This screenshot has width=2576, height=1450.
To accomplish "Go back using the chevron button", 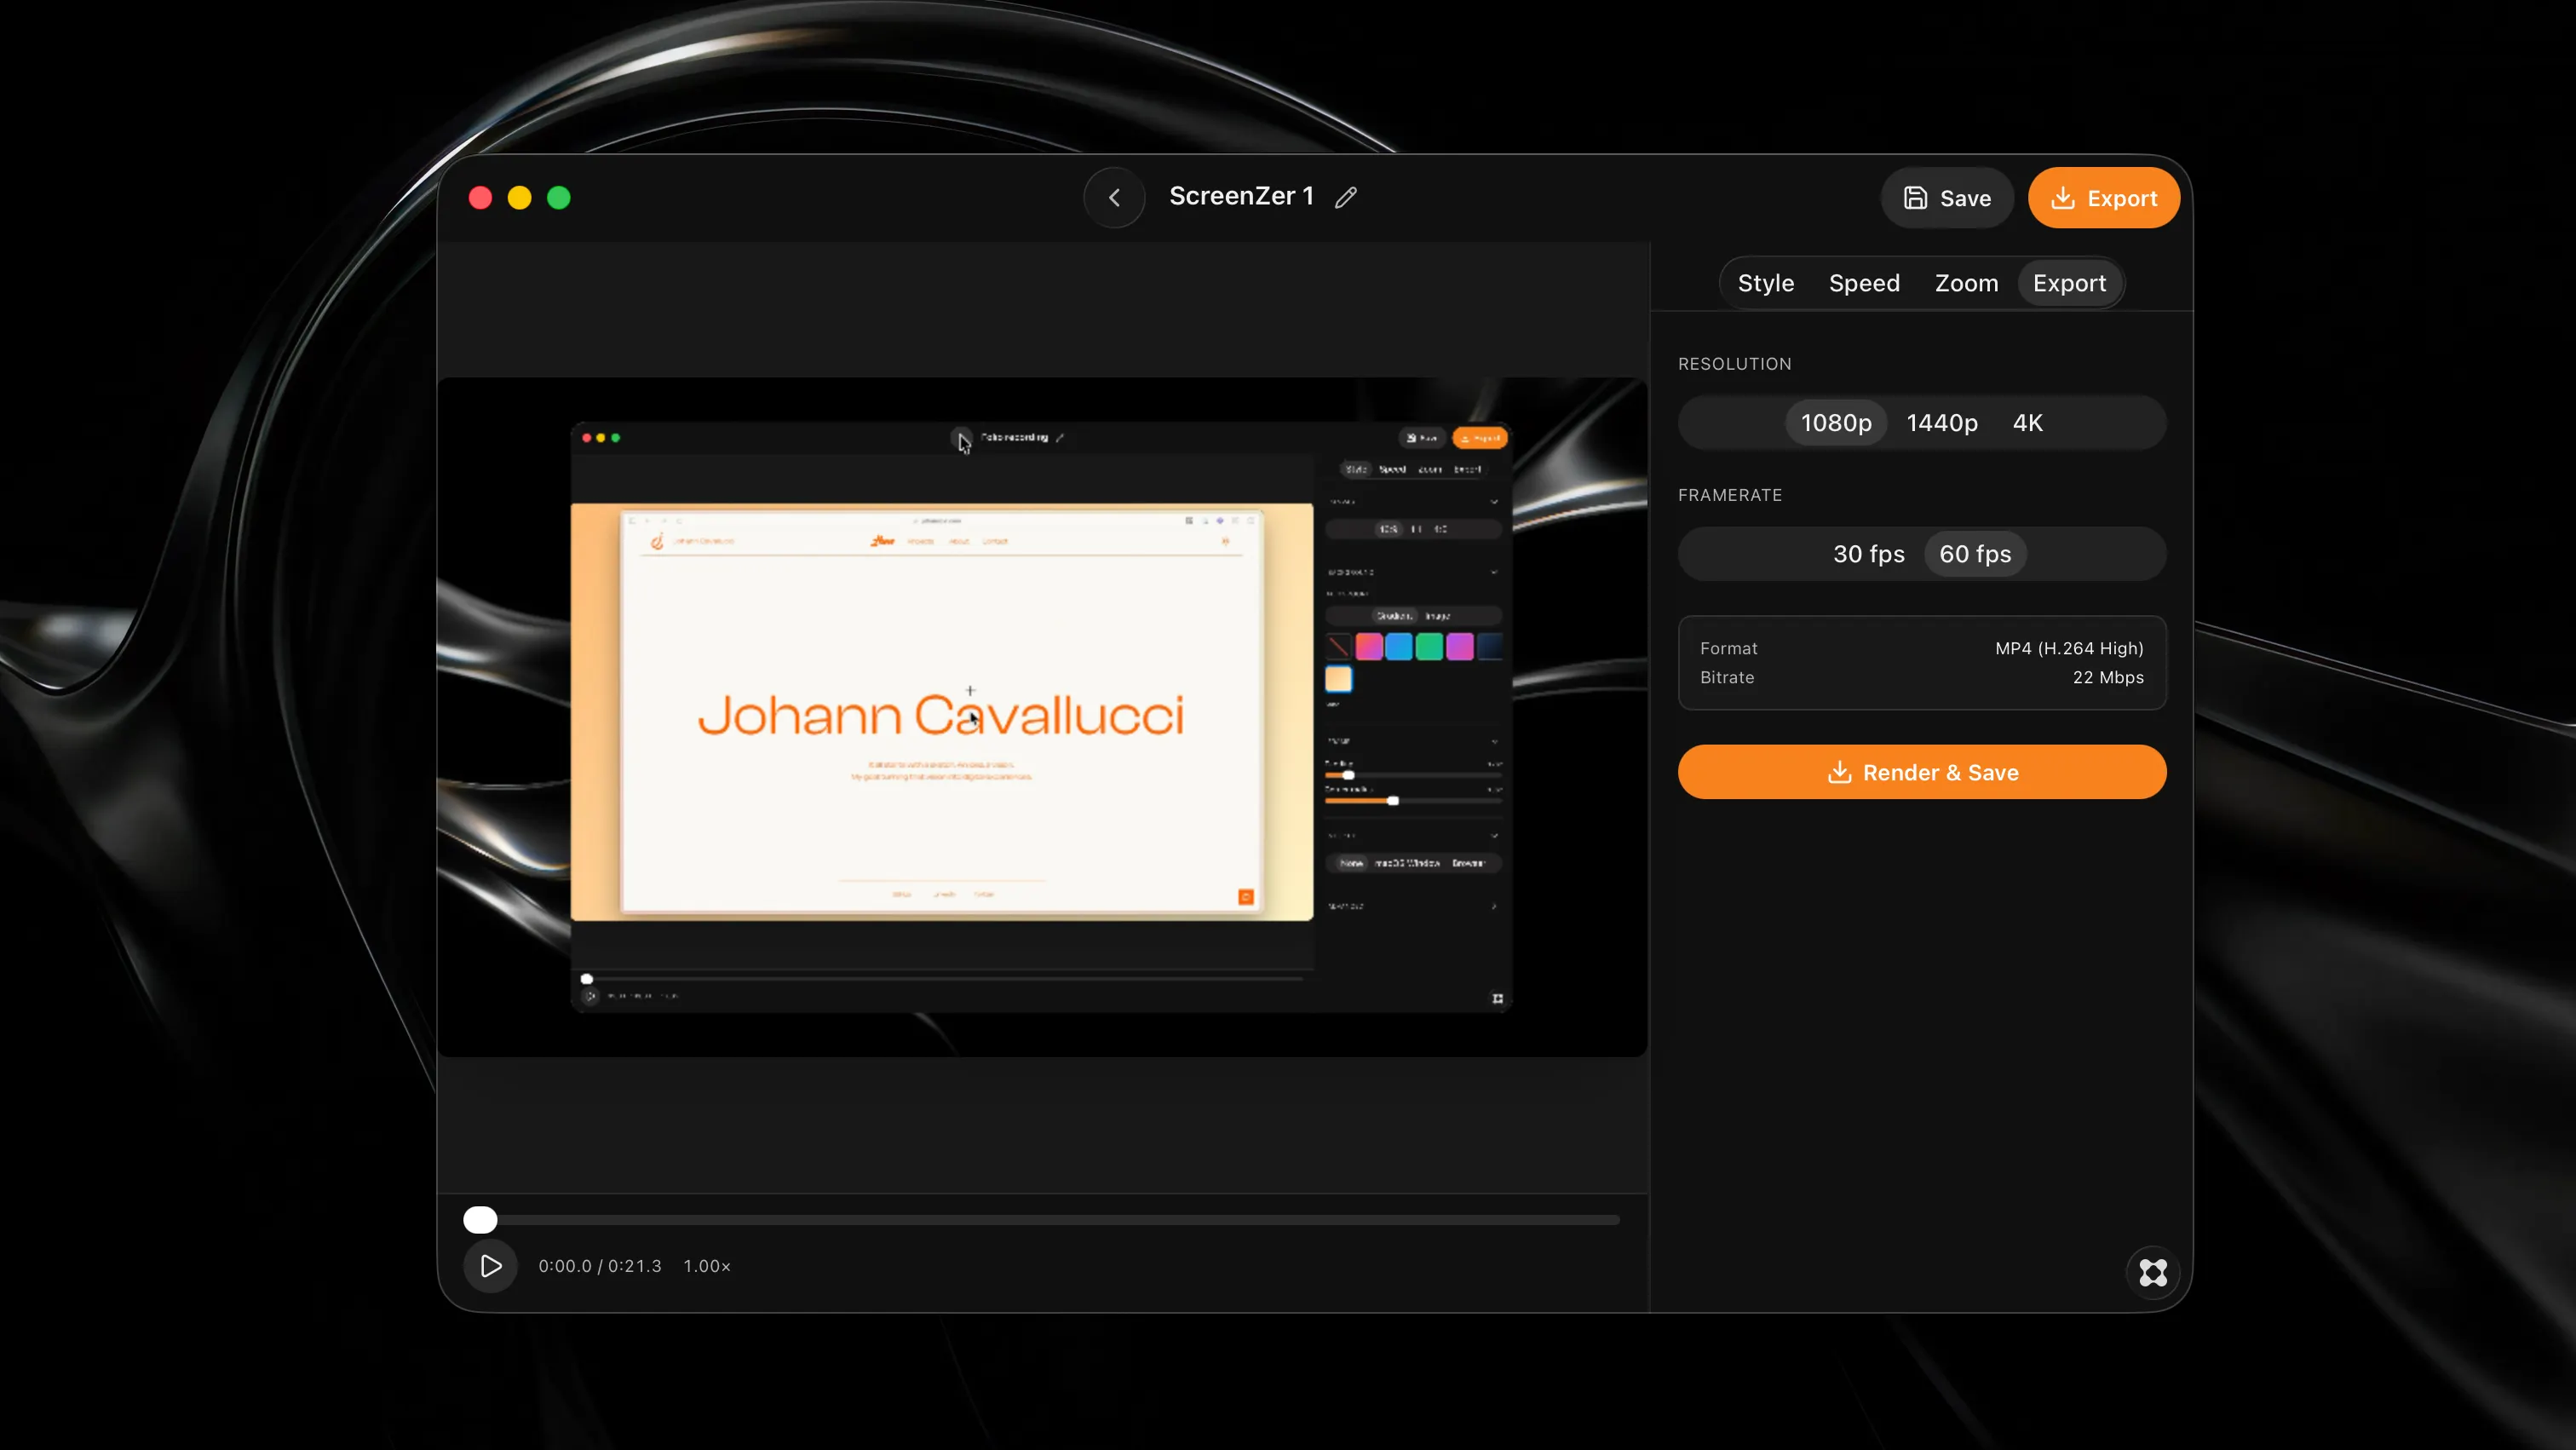I will (x=1114, y=197).
